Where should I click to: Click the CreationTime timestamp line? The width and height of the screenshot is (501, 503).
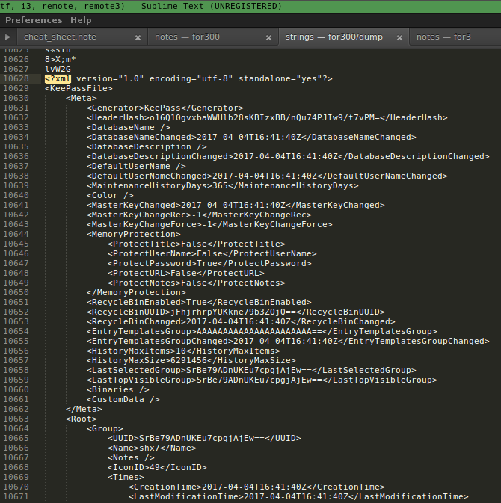(x=256, y=487)
